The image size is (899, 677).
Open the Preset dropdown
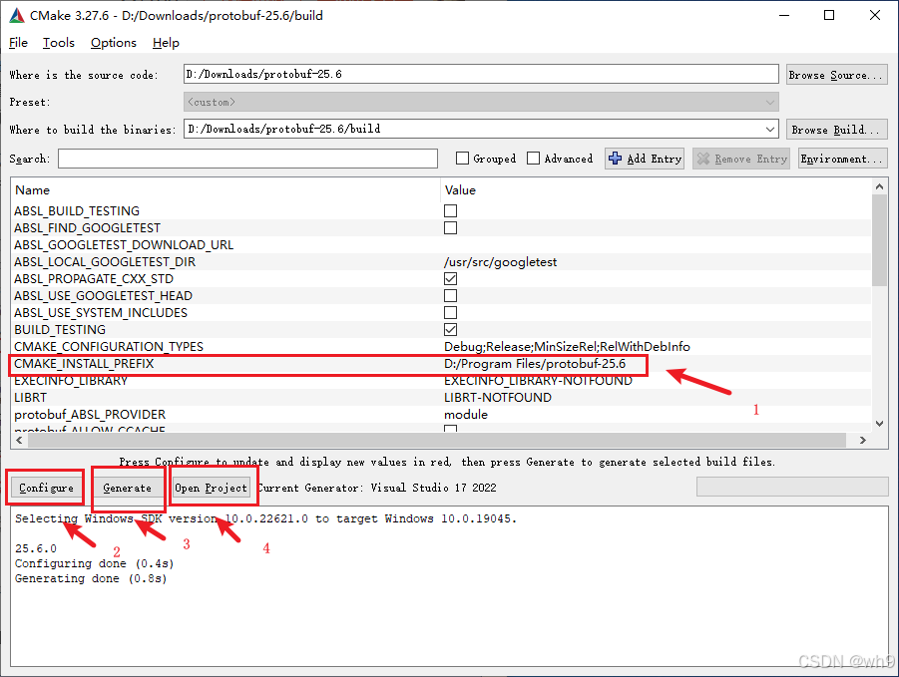(768, 101)
